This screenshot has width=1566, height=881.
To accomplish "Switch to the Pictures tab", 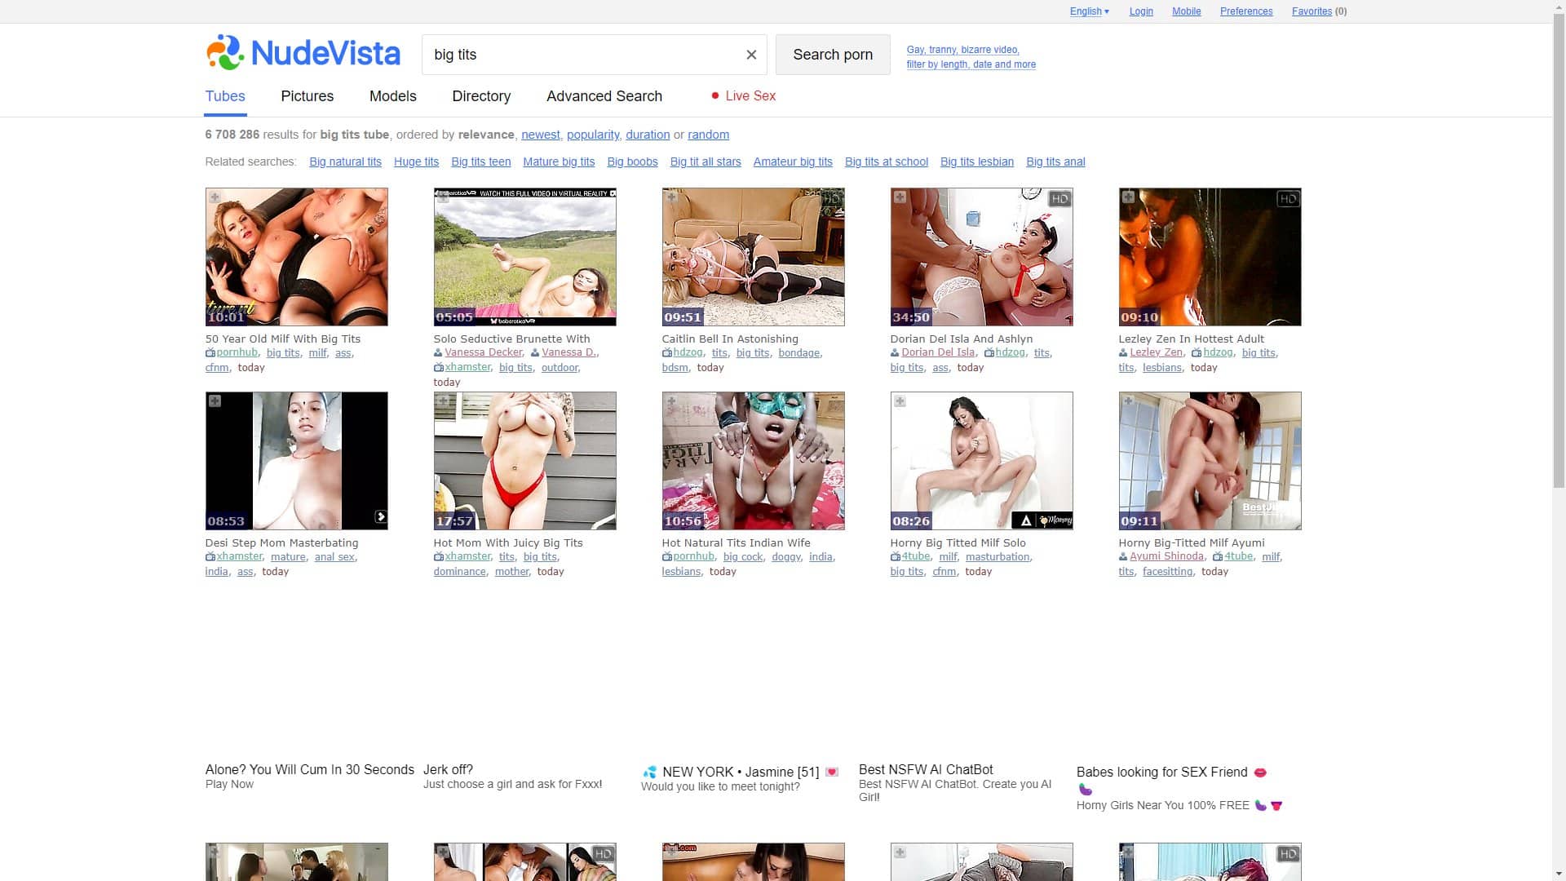I will click(307, 96).
